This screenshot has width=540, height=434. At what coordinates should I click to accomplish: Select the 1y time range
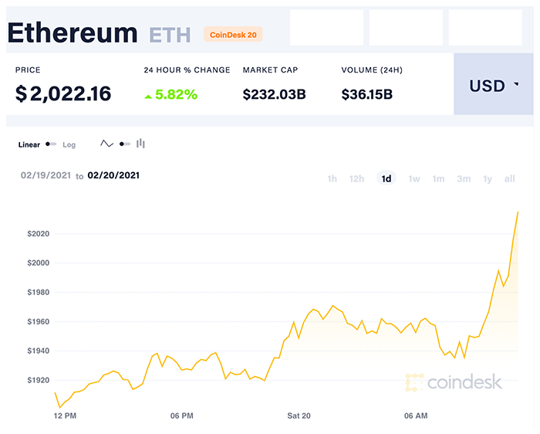pos(488,178)
